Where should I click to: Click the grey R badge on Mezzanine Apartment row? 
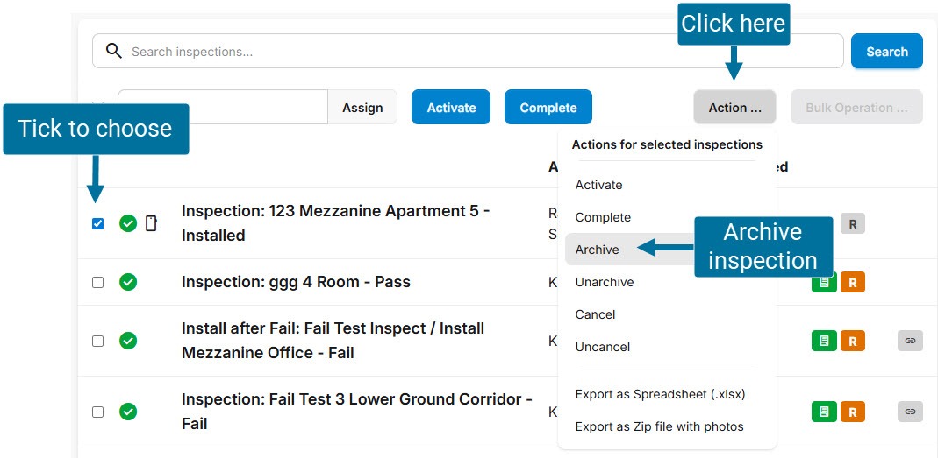(x=852, y=223)
